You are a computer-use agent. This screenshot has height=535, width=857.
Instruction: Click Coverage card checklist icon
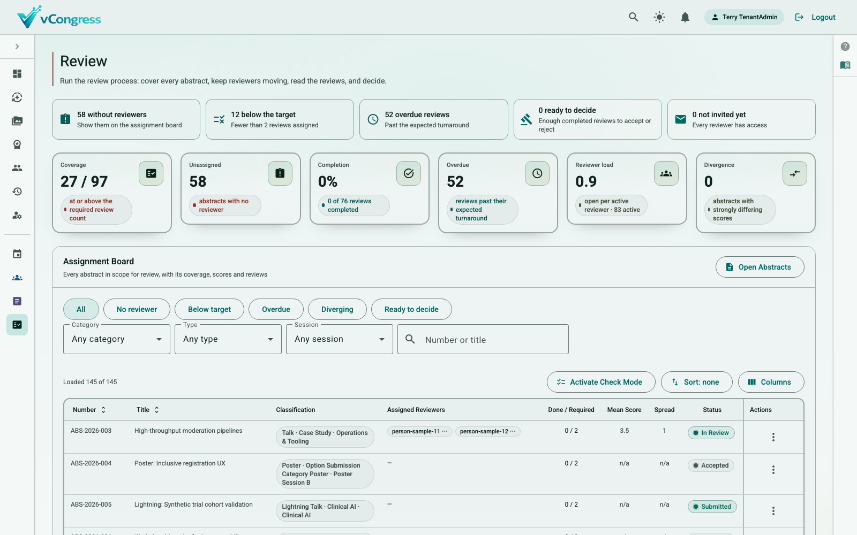pos(151,173)
